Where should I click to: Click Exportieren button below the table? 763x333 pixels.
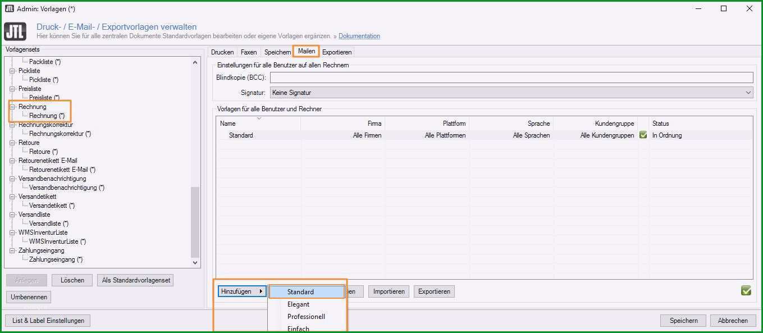[434, 291]
